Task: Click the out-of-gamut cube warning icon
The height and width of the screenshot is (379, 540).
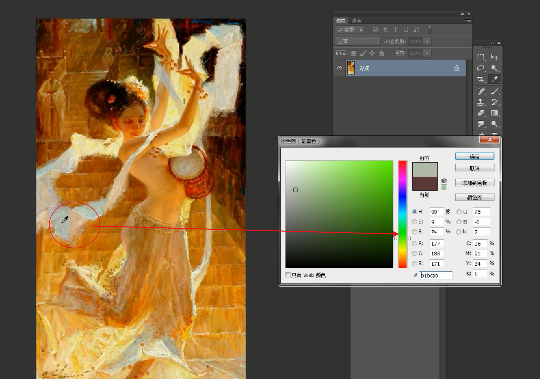Action: click(444, 181)
